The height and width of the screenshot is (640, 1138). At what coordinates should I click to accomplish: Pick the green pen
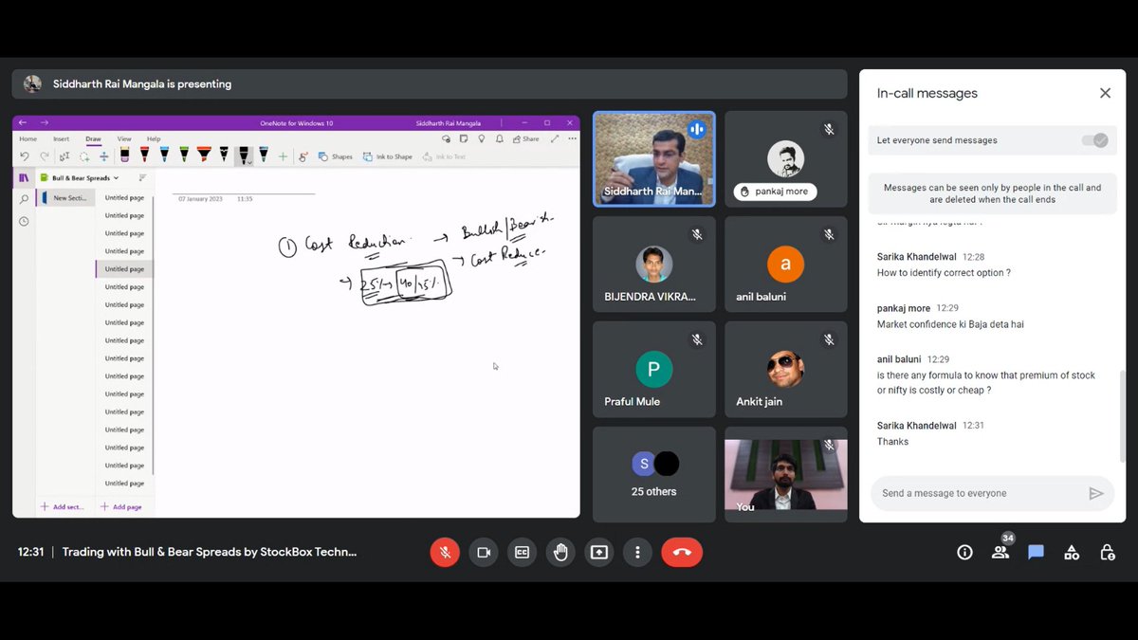click(x=184, y=155)
